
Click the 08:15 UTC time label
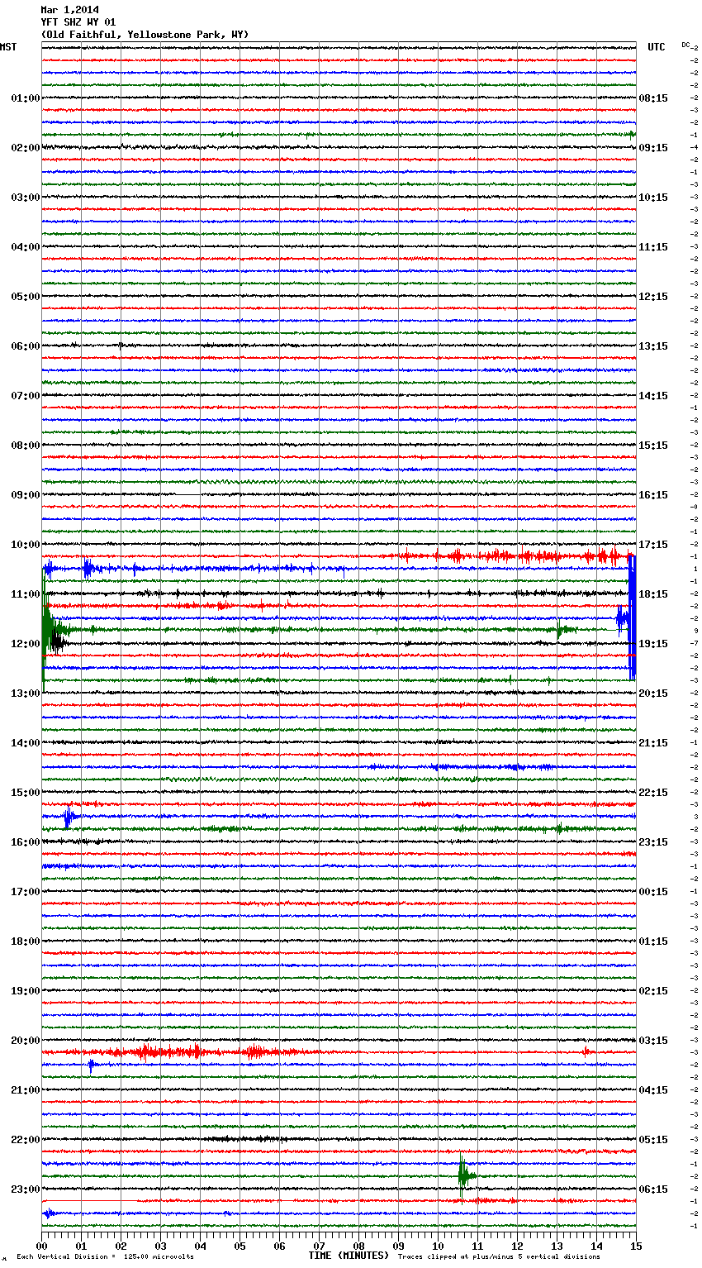coord(653,98)
